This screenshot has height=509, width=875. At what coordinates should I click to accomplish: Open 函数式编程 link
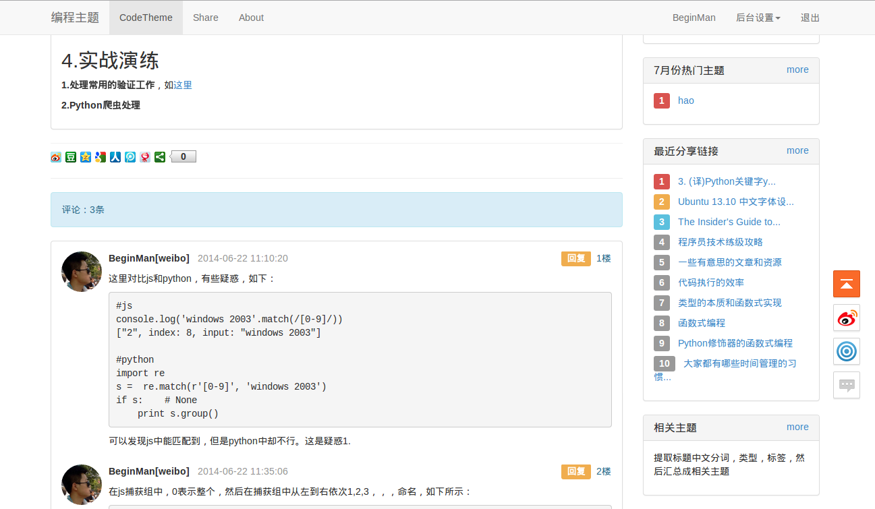702,323
